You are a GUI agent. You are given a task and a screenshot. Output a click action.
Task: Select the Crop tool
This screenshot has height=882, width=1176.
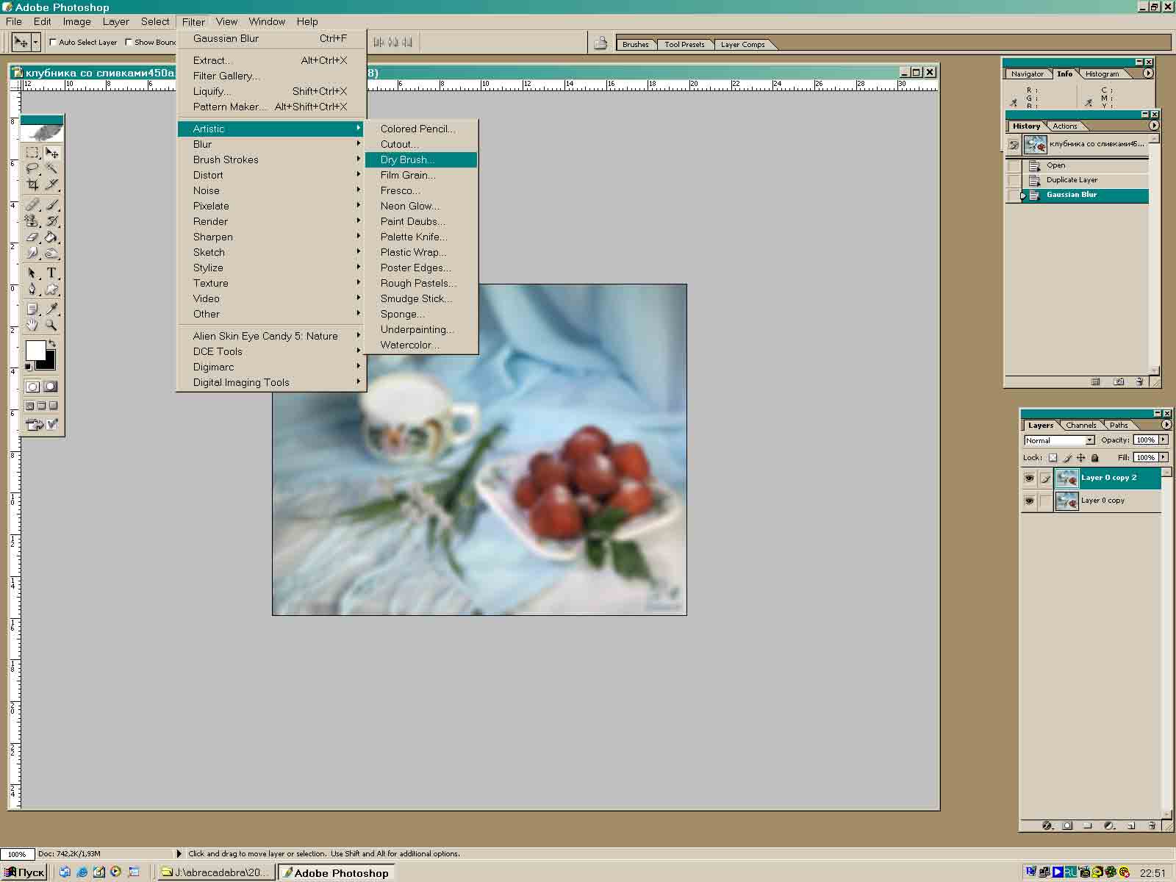coord(32,185)
